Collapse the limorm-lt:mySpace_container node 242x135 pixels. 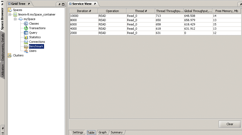[10, 14]
